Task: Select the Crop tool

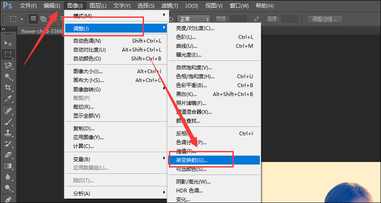Action: click(8, 87)
